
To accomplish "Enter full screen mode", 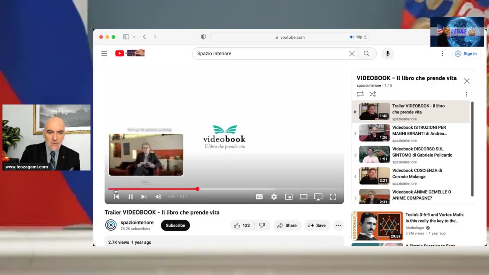I will click(x=333, y=197).
